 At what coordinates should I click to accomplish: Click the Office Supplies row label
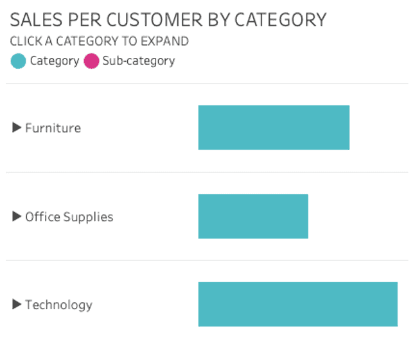[x=69, y=217]
